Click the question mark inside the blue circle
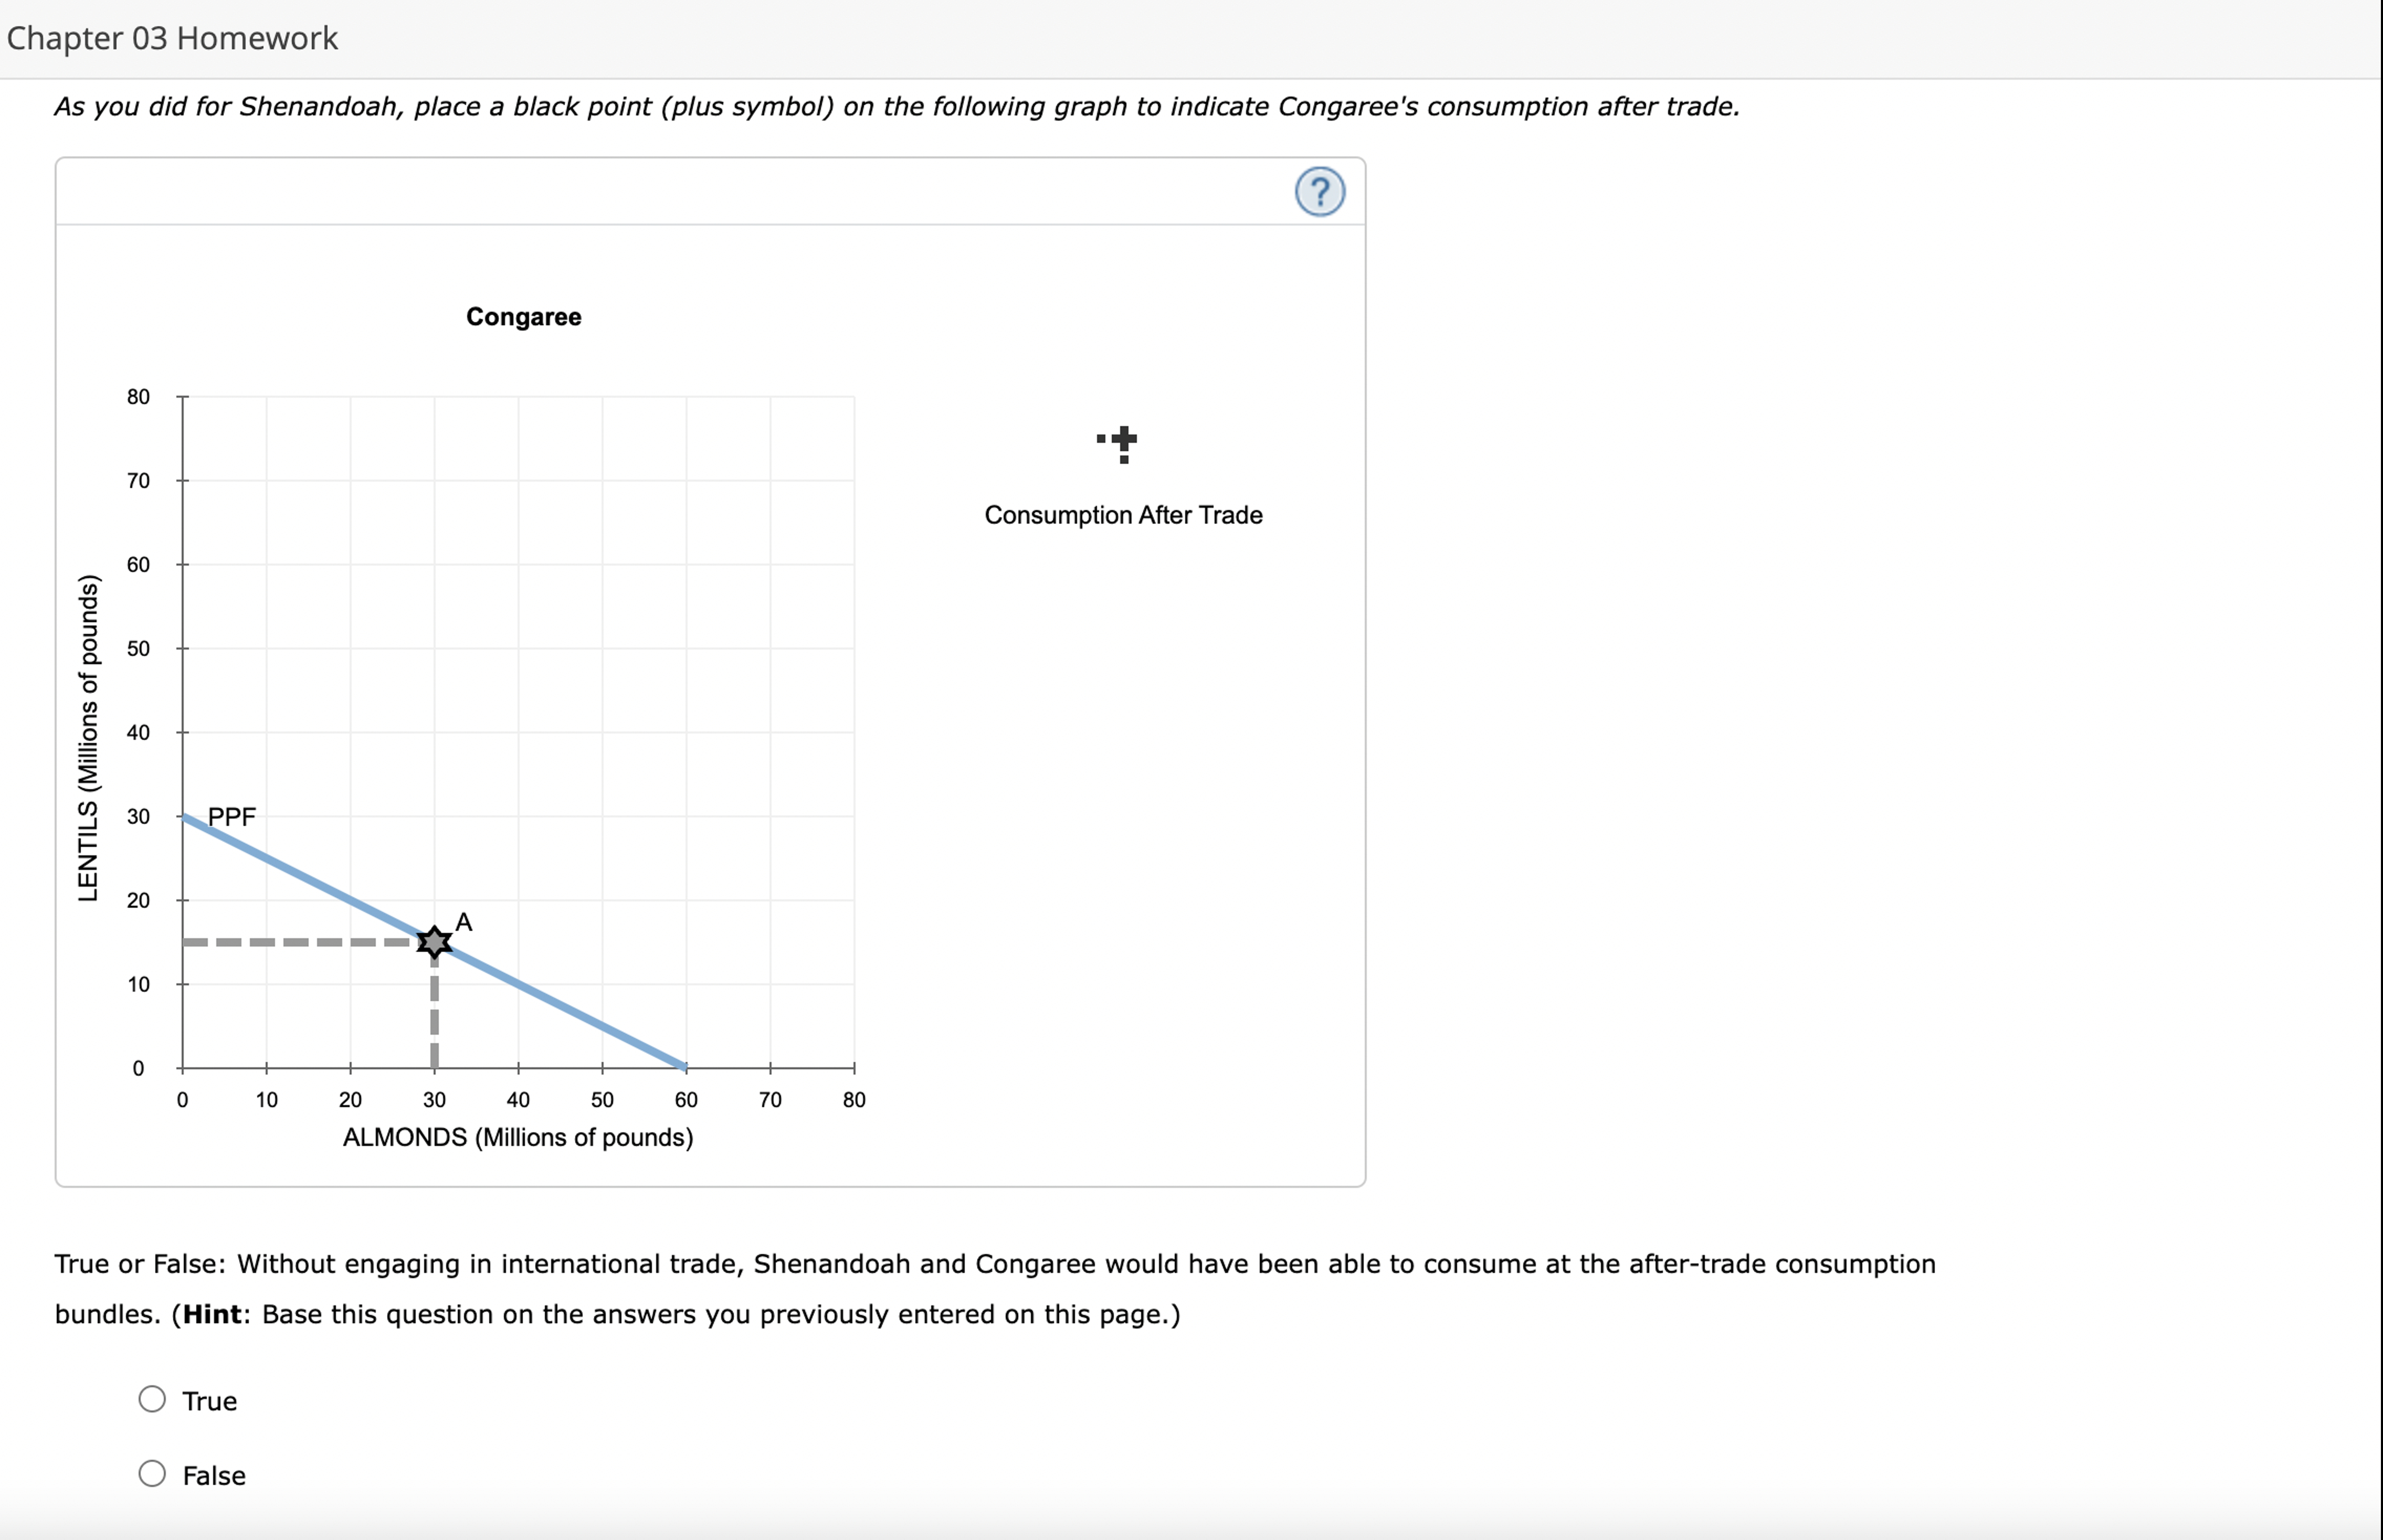Image resolution: width=2383 pixels, height=1540 pixels. 1321,192
